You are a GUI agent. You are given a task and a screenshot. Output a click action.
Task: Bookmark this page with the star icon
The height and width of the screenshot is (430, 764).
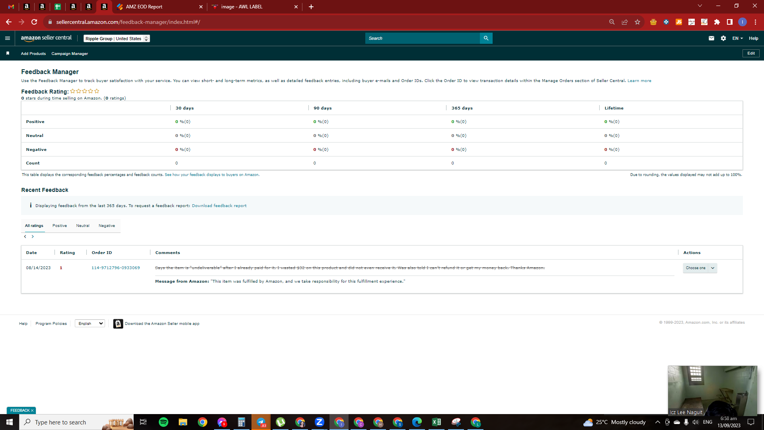point(637,22)
